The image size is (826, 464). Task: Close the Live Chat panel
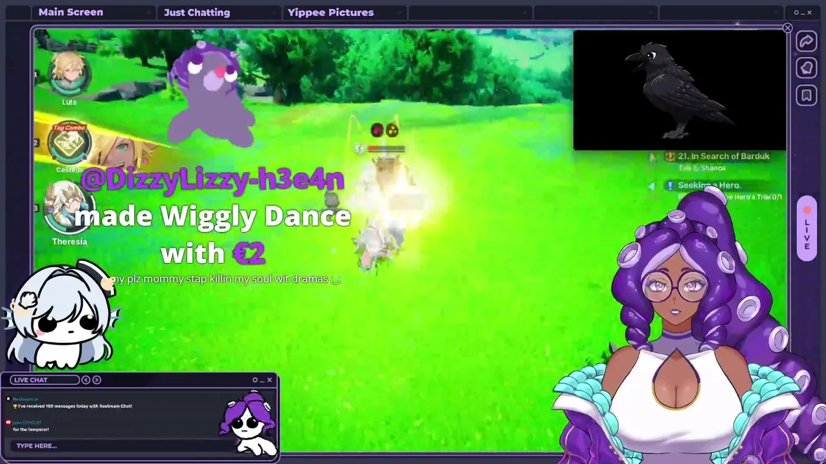click(x=269, y=380)
